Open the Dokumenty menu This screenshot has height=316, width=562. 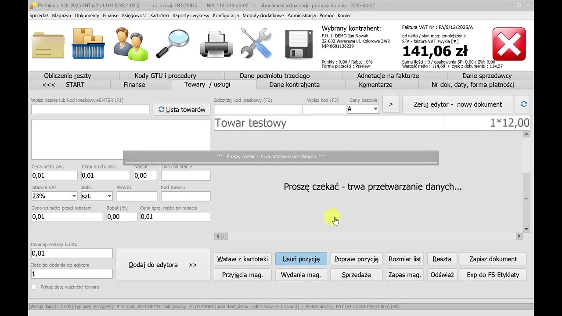pos(87,15)
